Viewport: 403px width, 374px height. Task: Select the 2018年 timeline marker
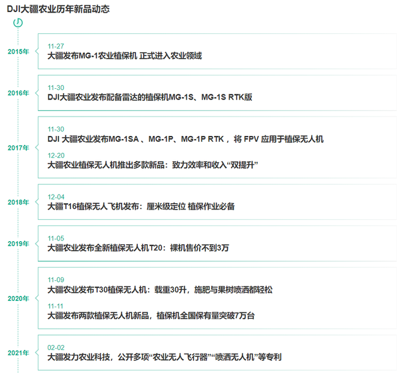click(x=18, y=202)
